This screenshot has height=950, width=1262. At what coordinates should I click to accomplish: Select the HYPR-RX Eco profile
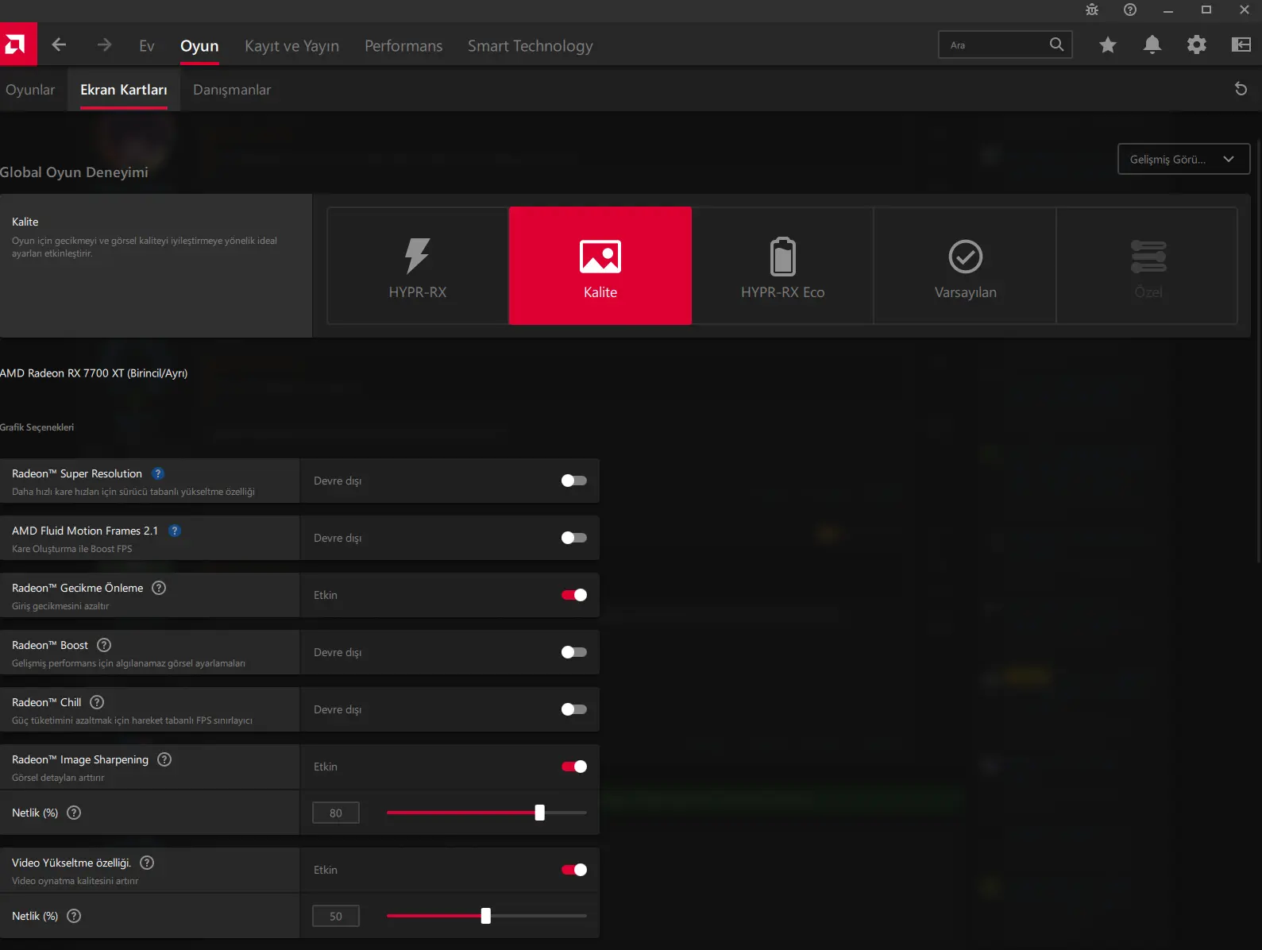coord(783,265)
